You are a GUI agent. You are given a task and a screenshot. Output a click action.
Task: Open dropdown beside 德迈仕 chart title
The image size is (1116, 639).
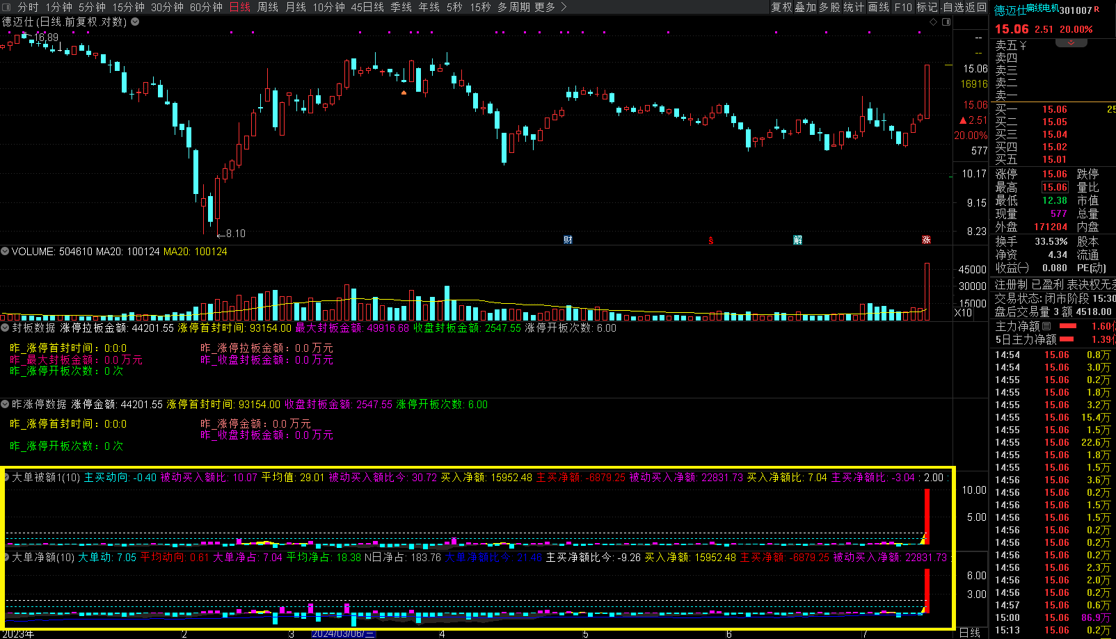pos(135,22)
